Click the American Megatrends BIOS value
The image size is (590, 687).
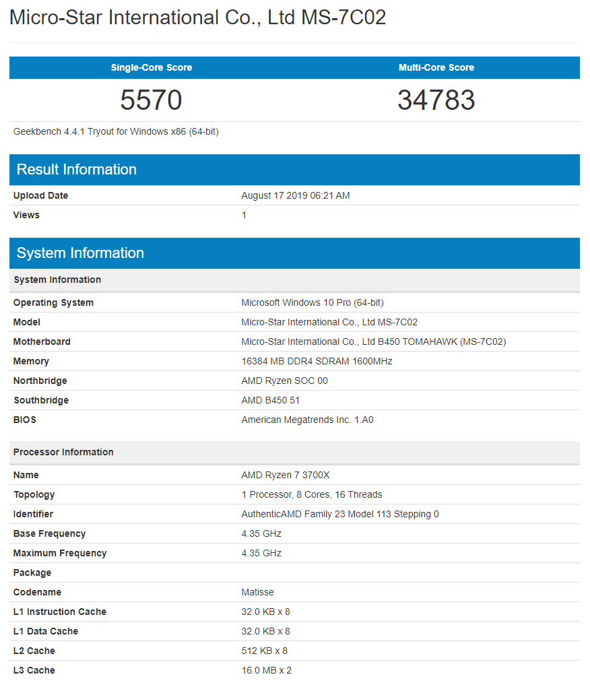coord(307,420)
